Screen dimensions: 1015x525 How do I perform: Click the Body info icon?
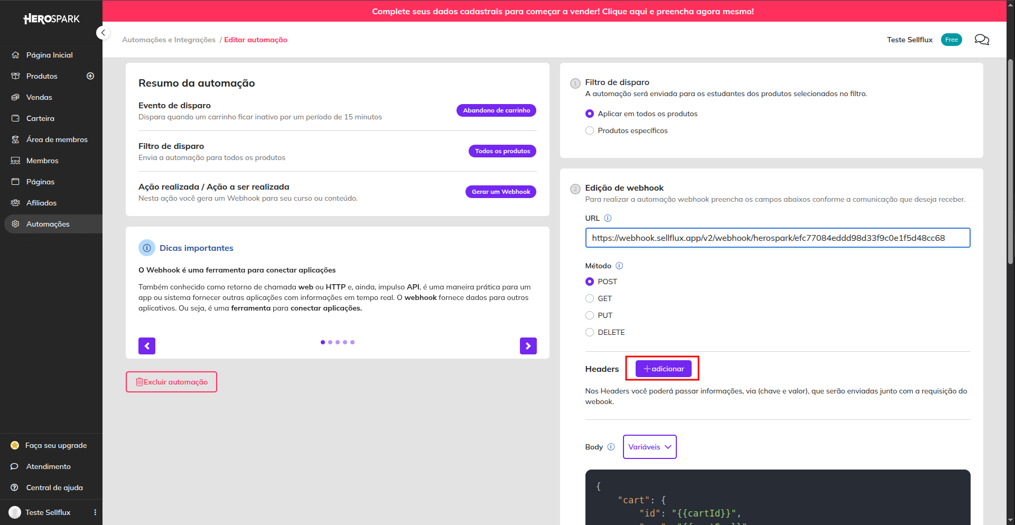pos(611,447)
